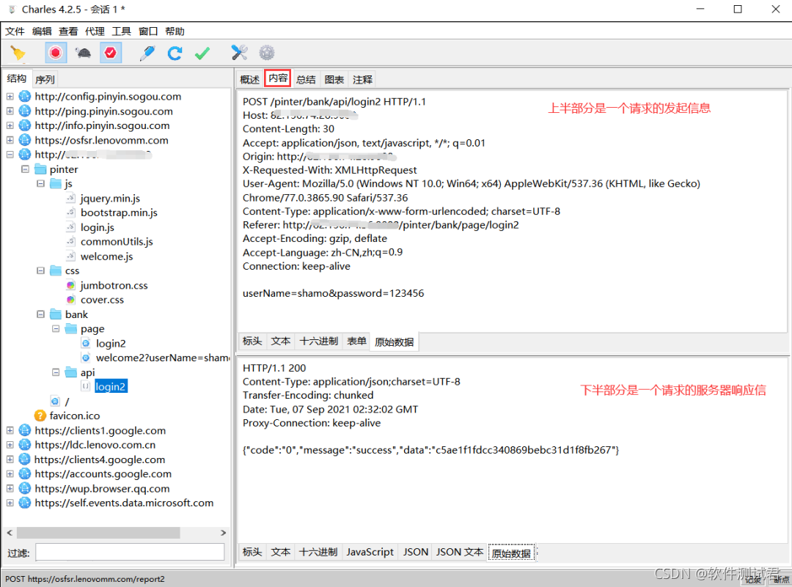Open the 查看 menu
Viewport: 792px width, 587px height.
coord(68,32)
